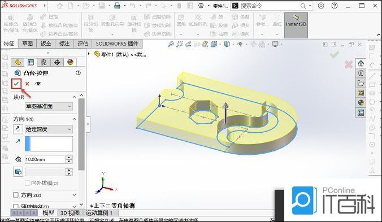Click the direction of extrusion selection box
Screen dimensions: 382x222
[x=49, y=144]
